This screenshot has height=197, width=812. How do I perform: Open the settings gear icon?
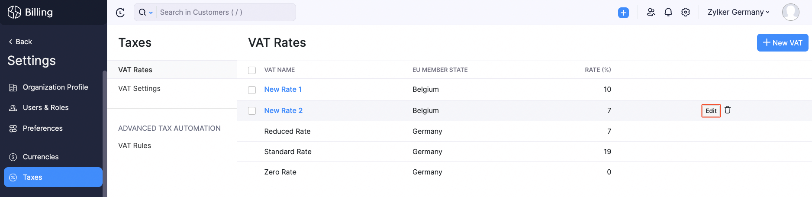coord(685,12)
